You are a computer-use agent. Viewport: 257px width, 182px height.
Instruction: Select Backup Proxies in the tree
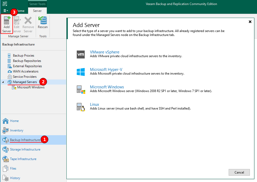click(24, 56)
